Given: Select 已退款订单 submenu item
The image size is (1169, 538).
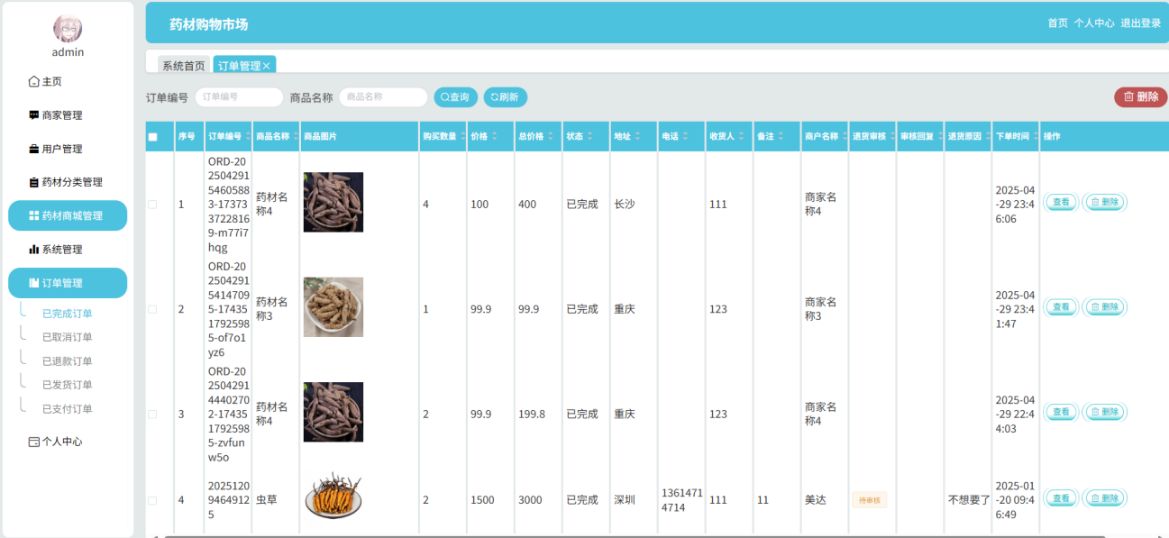Looking at the screenshot, I should (x=68, y=361).
